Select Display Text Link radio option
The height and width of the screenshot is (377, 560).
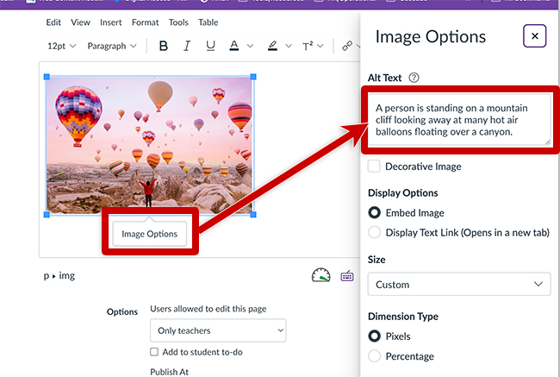[x=374, y=232]
